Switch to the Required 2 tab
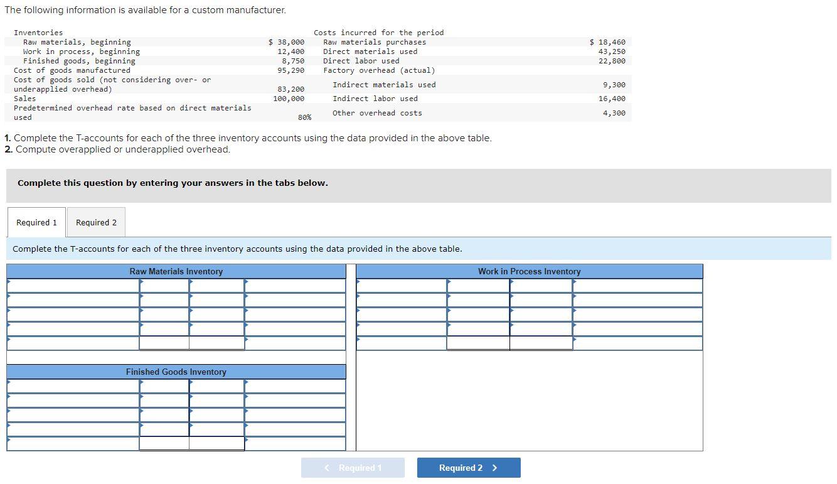This screenshot has height=484, width=837. (96, 223)
